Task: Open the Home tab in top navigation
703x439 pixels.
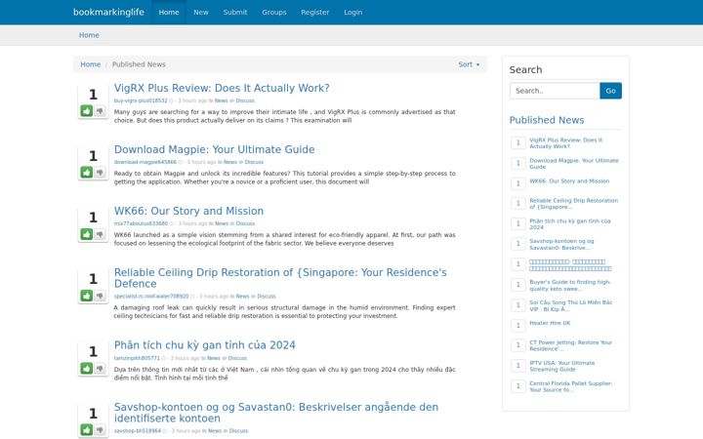Action: click(x=169, y=12)
